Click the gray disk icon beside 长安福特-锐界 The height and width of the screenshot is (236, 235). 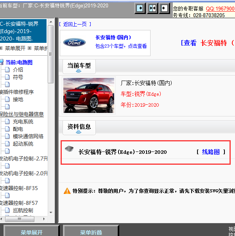click(x=69, y=149)
